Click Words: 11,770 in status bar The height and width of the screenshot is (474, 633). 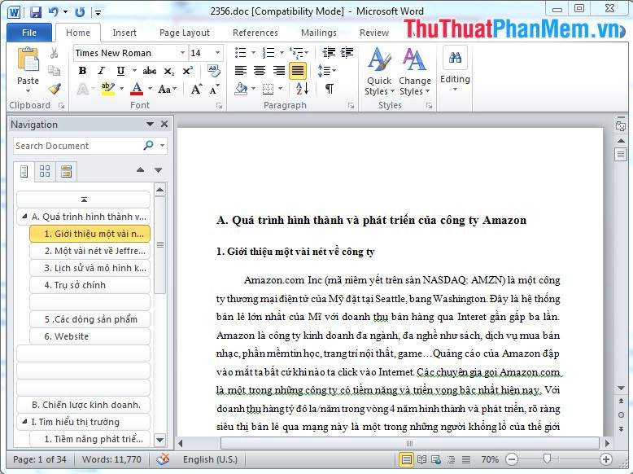[x=111, y=459]
